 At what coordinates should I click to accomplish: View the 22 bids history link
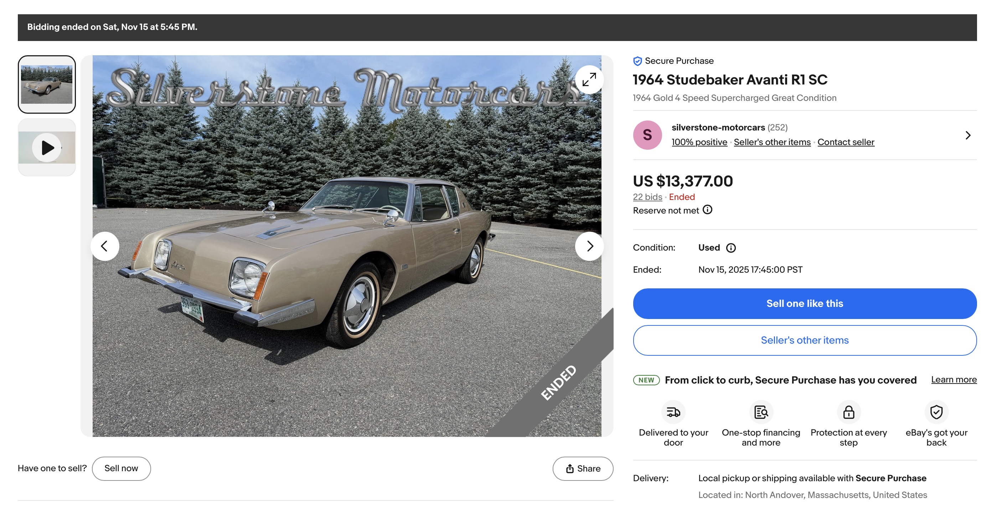[x=647, y=197]
